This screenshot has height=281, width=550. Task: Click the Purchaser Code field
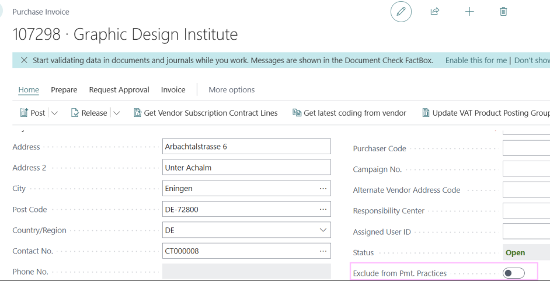tap(526, 148)
